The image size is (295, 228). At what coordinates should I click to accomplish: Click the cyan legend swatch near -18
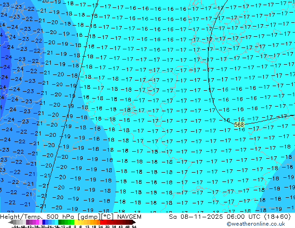click(x=56, y=222)
